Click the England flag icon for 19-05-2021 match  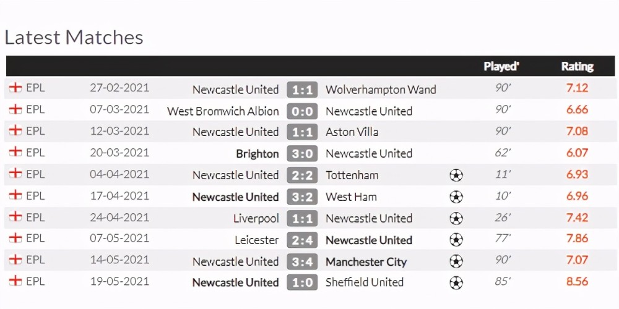coord(15,281)
